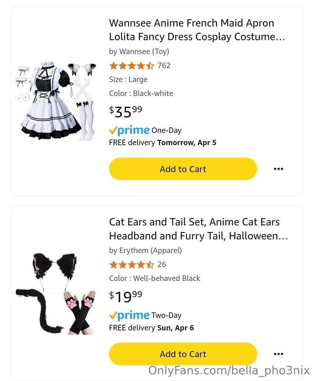Open more options for maid costume item
The height and width of the screenshot is (381, 314).
(278, 169)
